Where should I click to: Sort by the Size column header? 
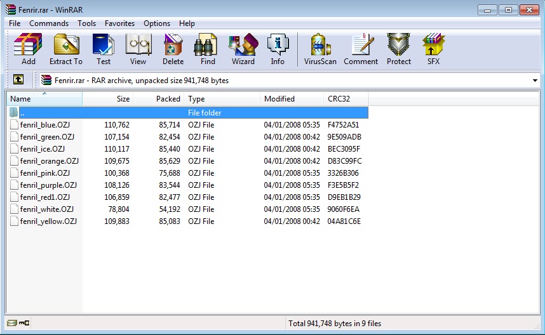pos(108,99)
